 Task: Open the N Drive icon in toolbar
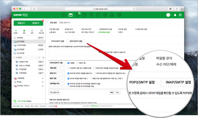click(x=105, y=15)
